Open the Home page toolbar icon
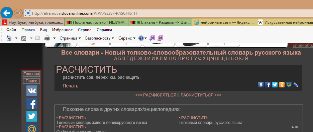Image resolution: width=313 pixels, height=132 pixels. click(9, 38)
